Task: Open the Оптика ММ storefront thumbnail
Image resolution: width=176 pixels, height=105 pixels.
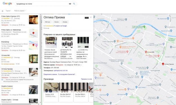Action: [x=34, y=59]
